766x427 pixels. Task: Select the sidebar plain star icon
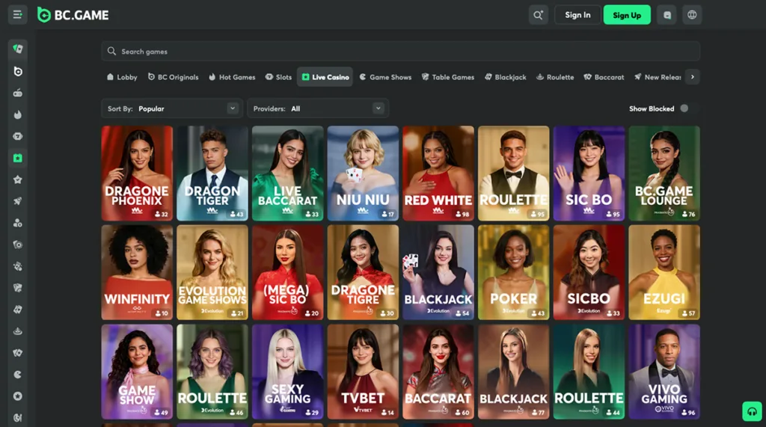click(x=18, y=179)
